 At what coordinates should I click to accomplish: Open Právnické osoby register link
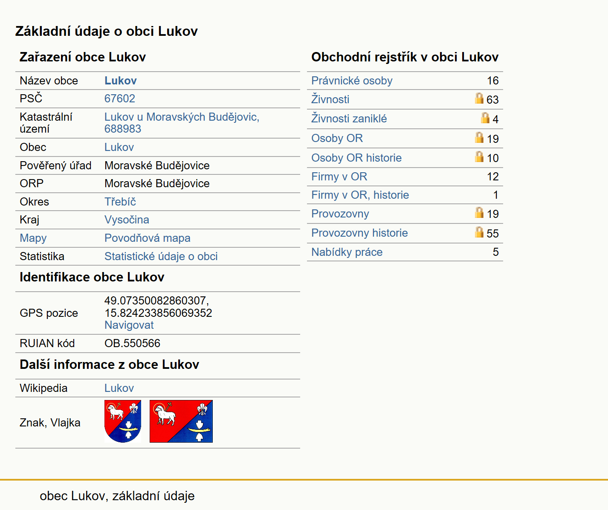352,81
